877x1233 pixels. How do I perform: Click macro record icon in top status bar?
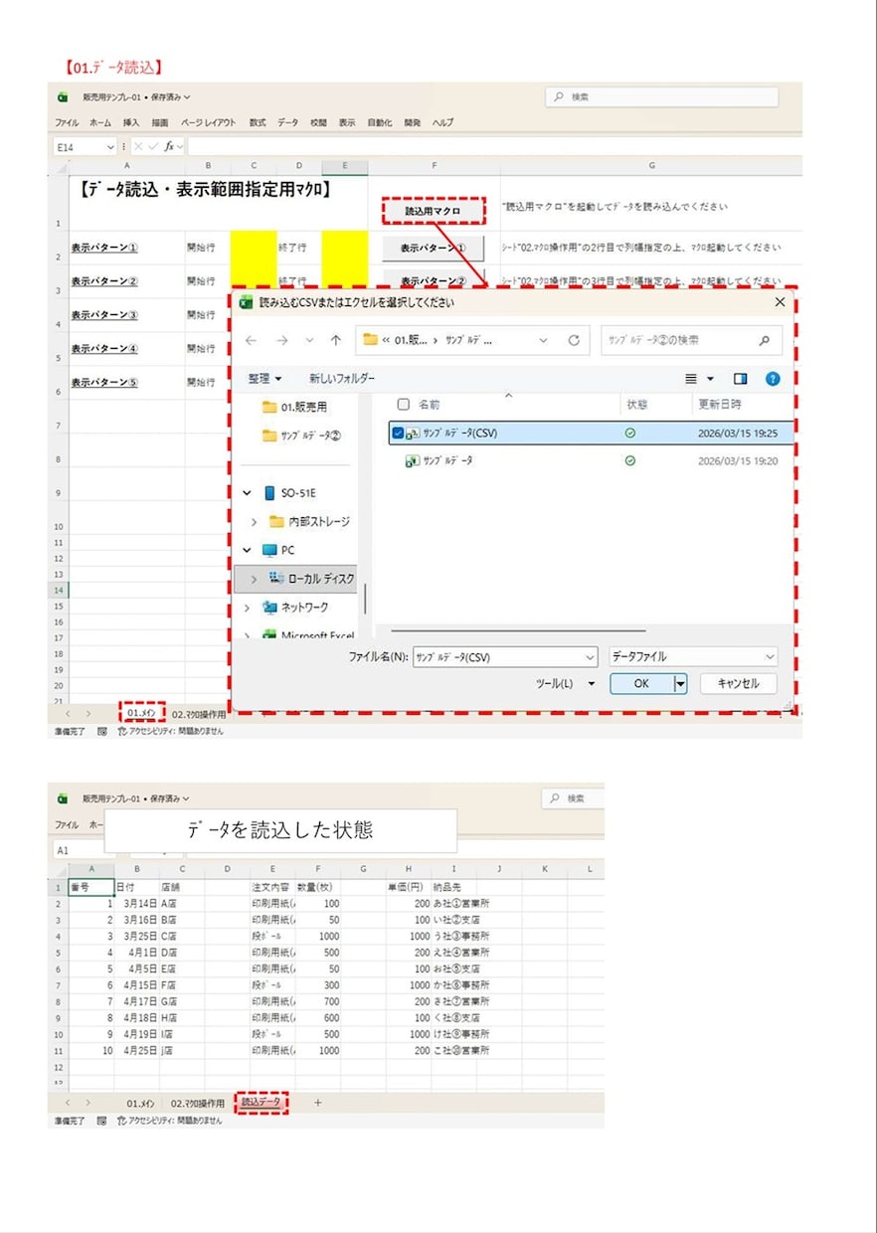(102, 731)
